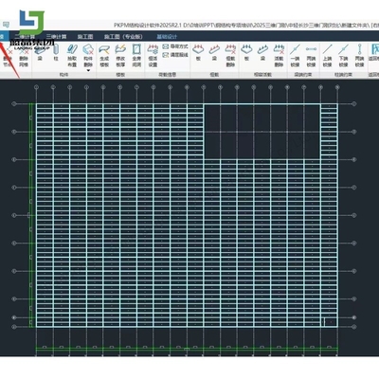
Task: Switch to the 二维计算 ribbon tab
Action: coord(25,37)
